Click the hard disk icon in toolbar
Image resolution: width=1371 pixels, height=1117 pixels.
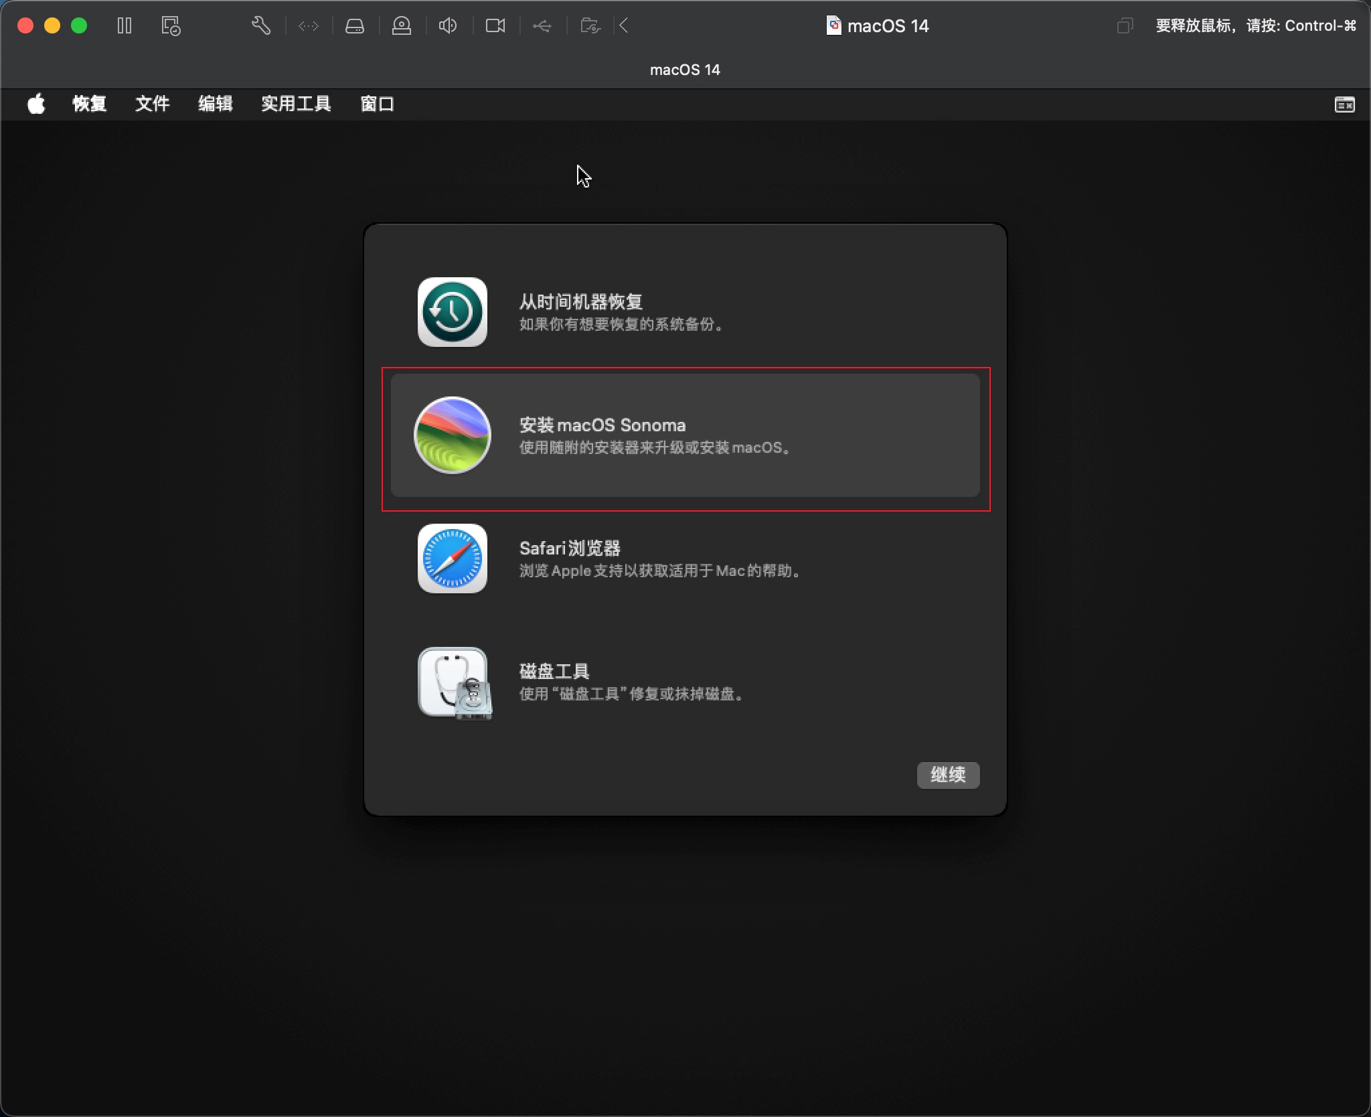coord(355,26)
